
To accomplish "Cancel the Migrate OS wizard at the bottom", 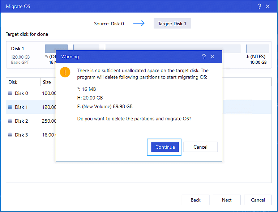I will coord(258,200).
